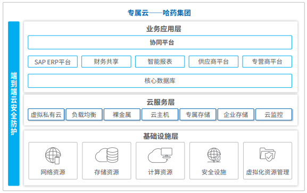
Task: Click the virtualization management folder shield icon
Action: [x=268, y=155]
